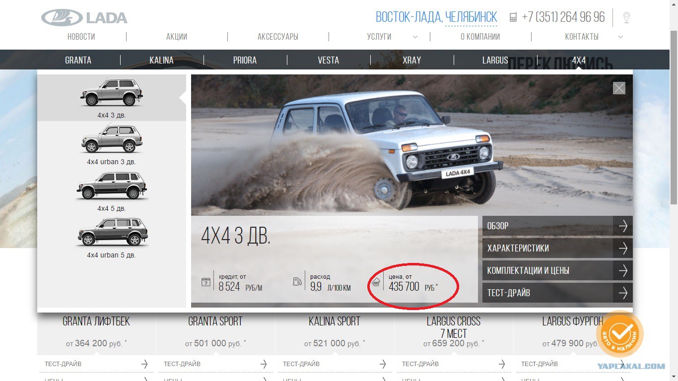The image size is (678, 381).
Task: Click test-drive arrow under Largus Фургон
Action: pyautogui.click(x=621, y=364)
